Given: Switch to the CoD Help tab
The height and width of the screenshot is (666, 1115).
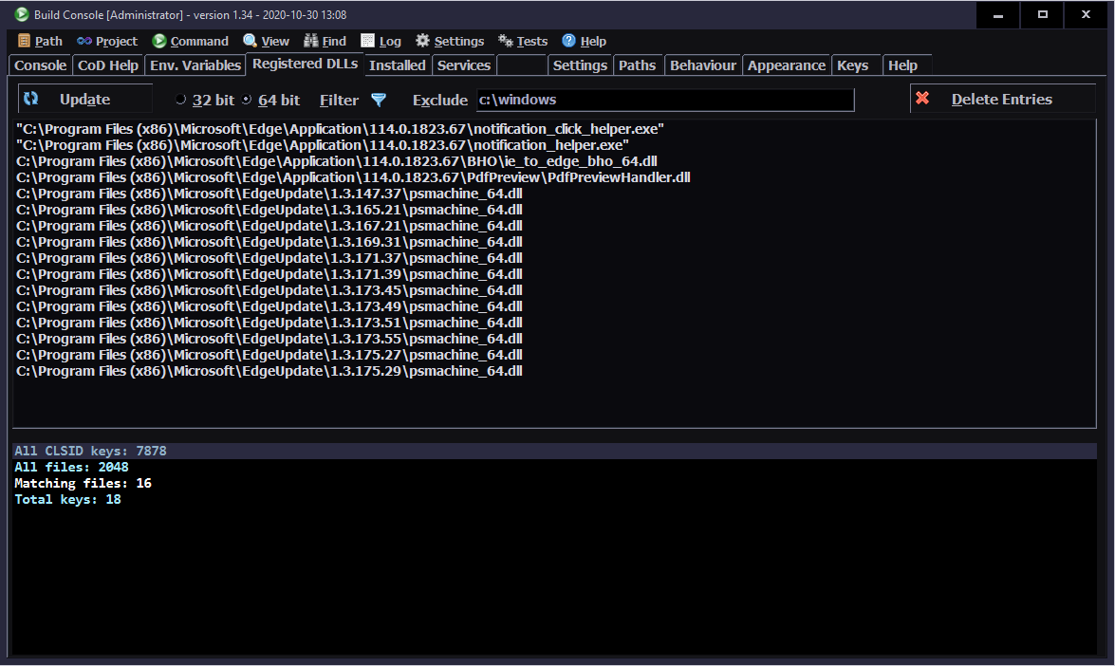Looking at the screenshot, I should [x=108, y=65].
